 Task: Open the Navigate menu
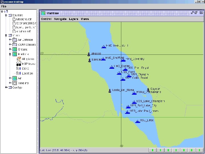tap(60, 19)
